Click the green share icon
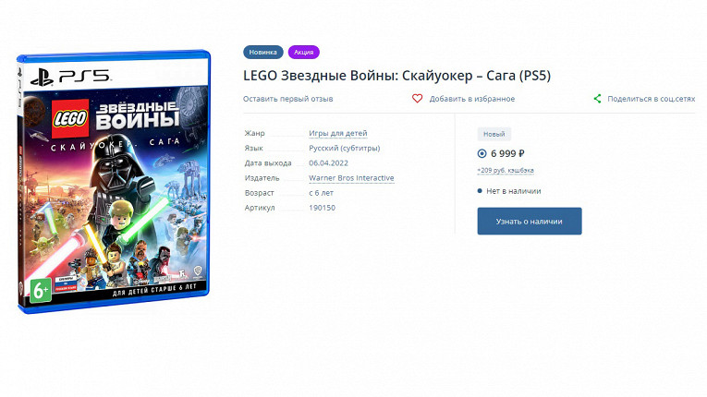 598,99
